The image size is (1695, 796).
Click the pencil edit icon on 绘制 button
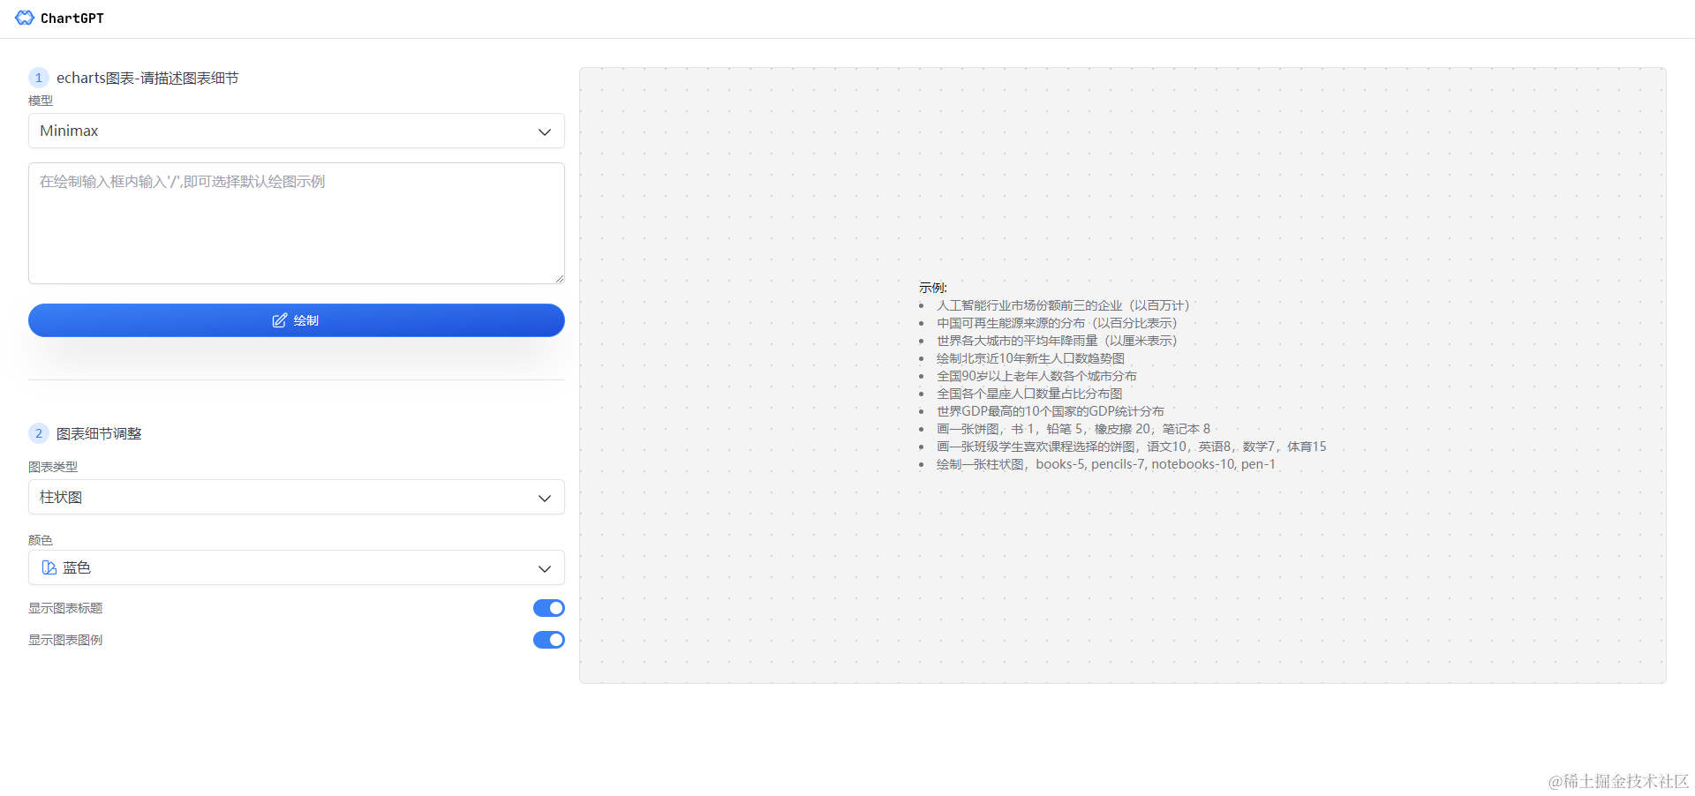(x=280, y=320)
